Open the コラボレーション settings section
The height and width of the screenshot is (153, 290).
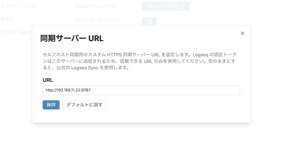(x=18, y=6)
